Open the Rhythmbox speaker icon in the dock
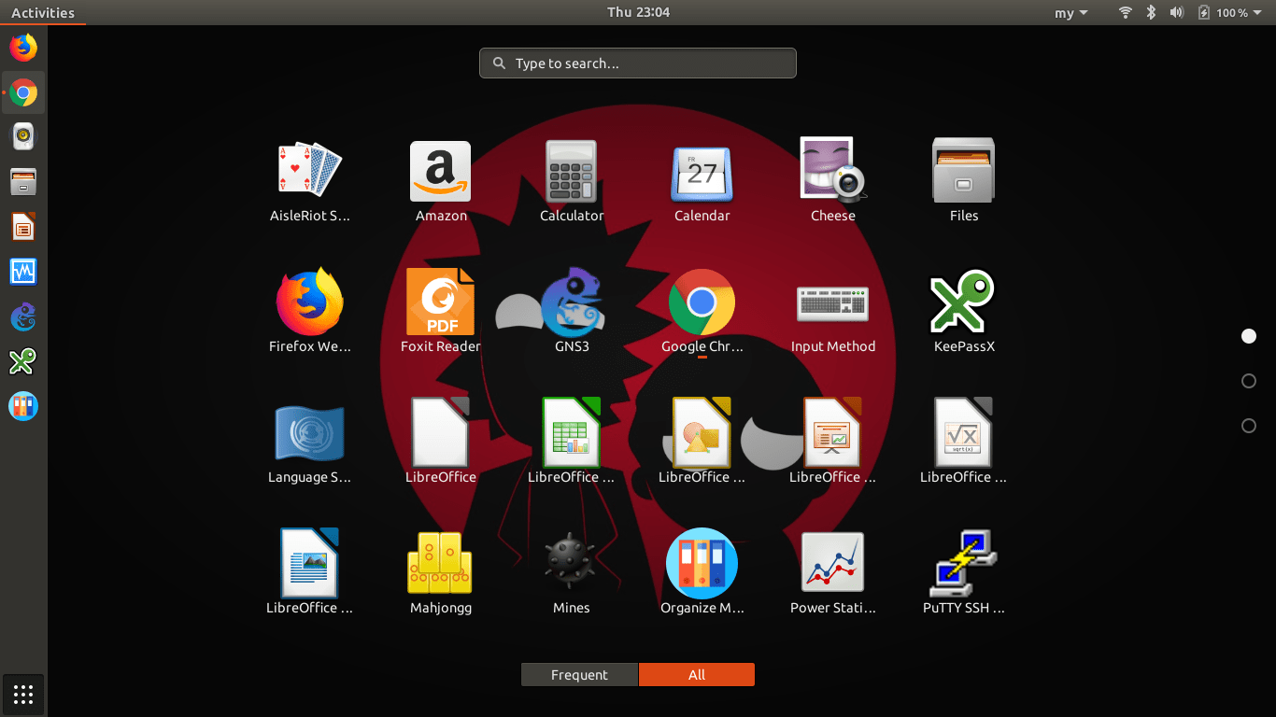Viewport: 1276px width, 717px height. (x=23, y=137)
